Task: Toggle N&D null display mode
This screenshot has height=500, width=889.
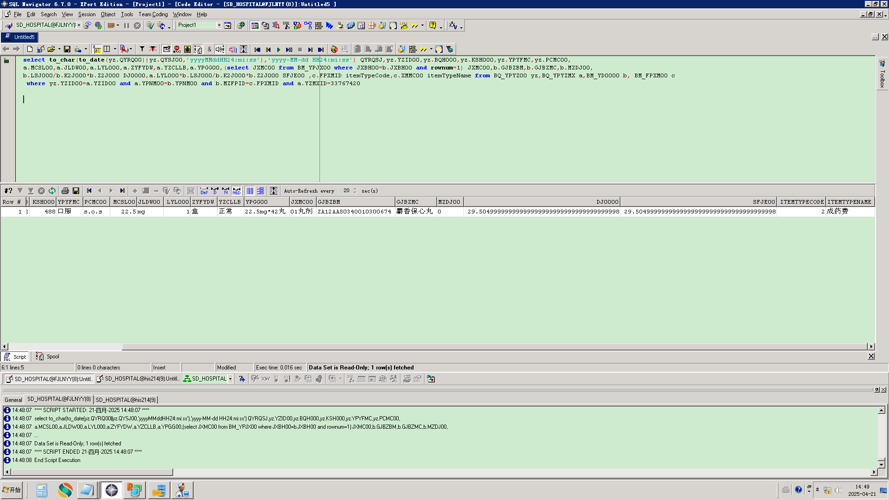Action: click(237, 191)
